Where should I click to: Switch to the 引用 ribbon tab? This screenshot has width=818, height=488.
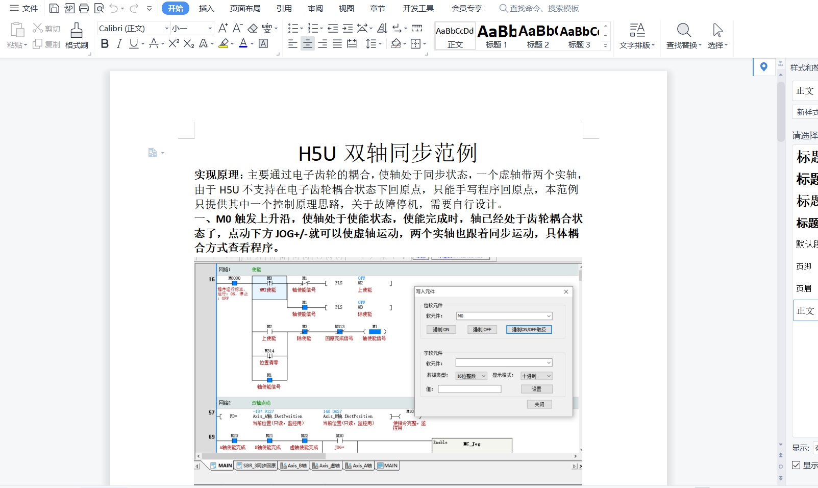pos(284,8)
